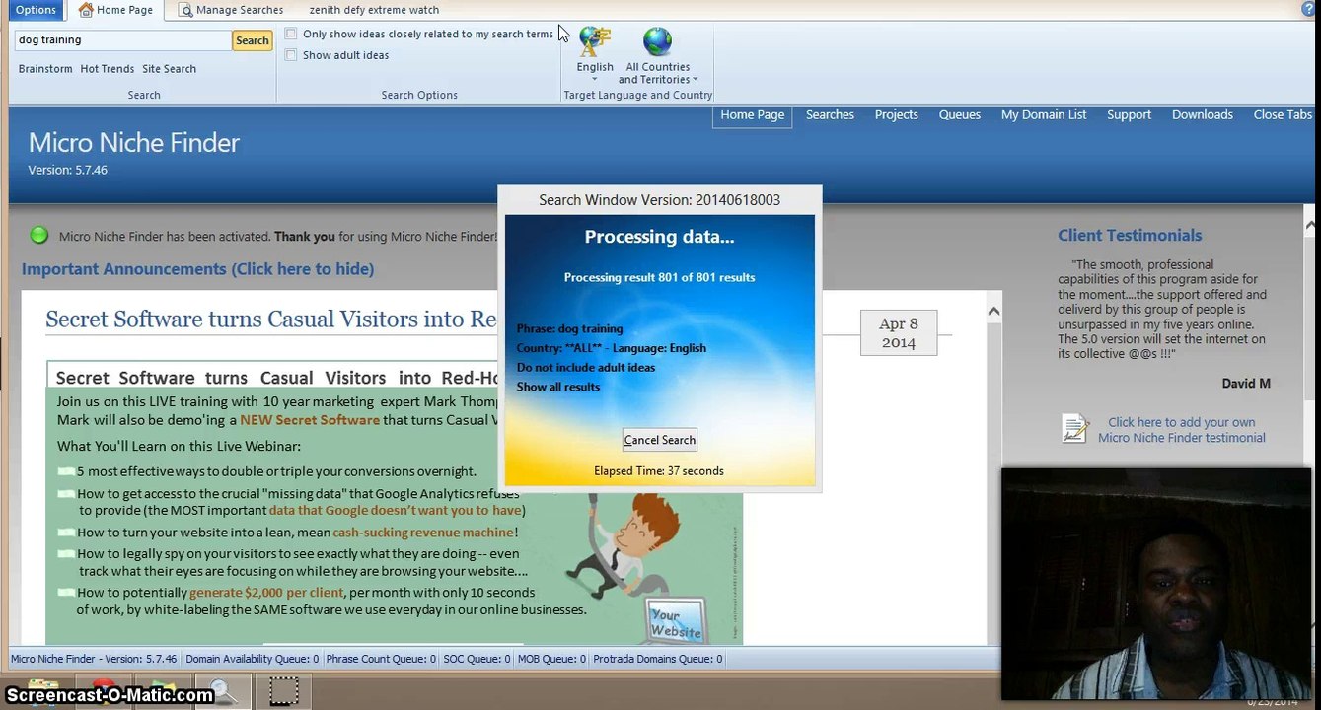Expand All Countries and Territories dropdown
Screen dimensions: 1321x710
(x=695, y=80)
